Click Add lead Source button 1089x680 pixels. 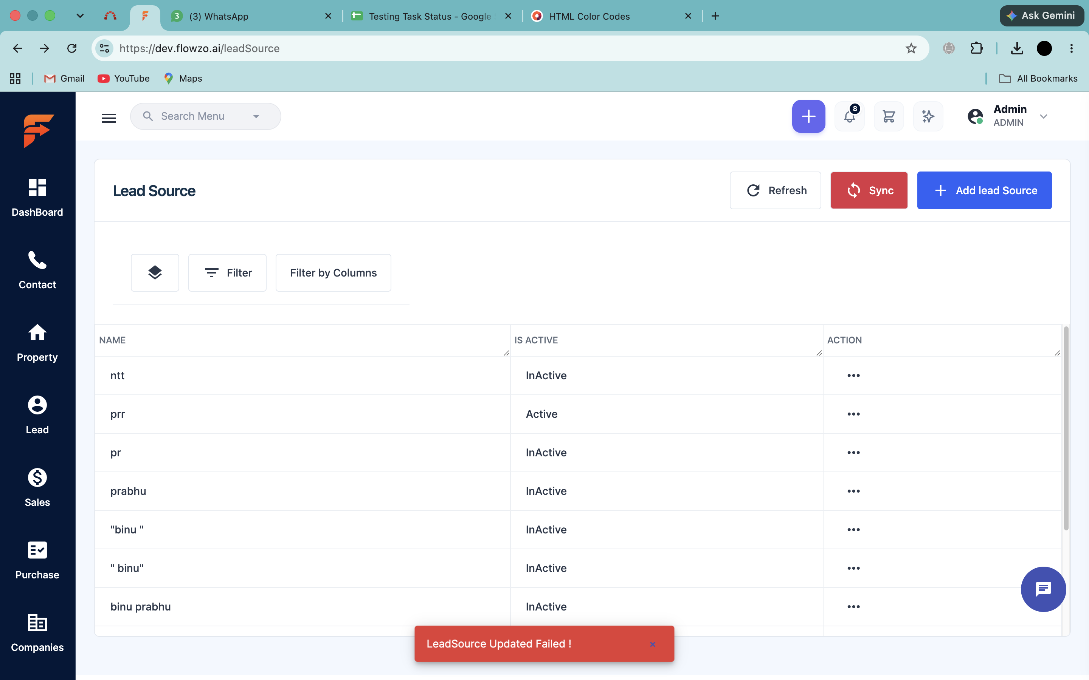984,190
